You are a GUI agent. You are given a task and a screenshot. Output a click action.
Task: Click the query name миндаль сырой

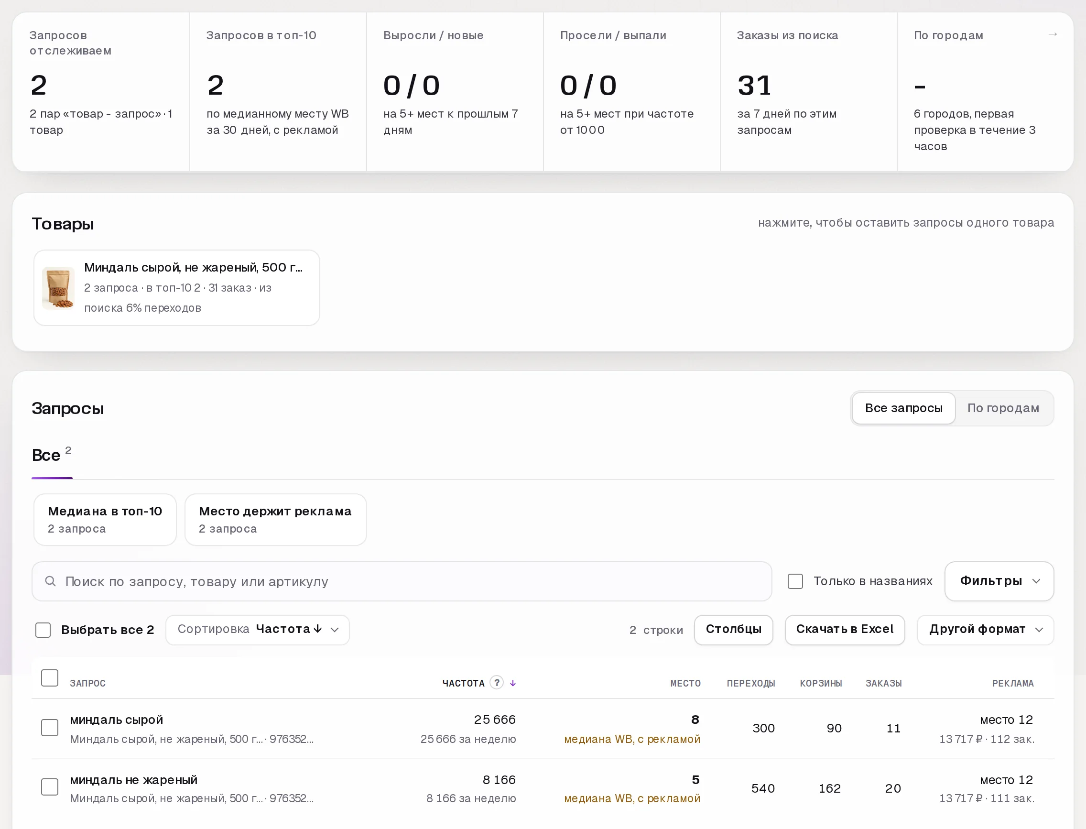pos(117,720)
